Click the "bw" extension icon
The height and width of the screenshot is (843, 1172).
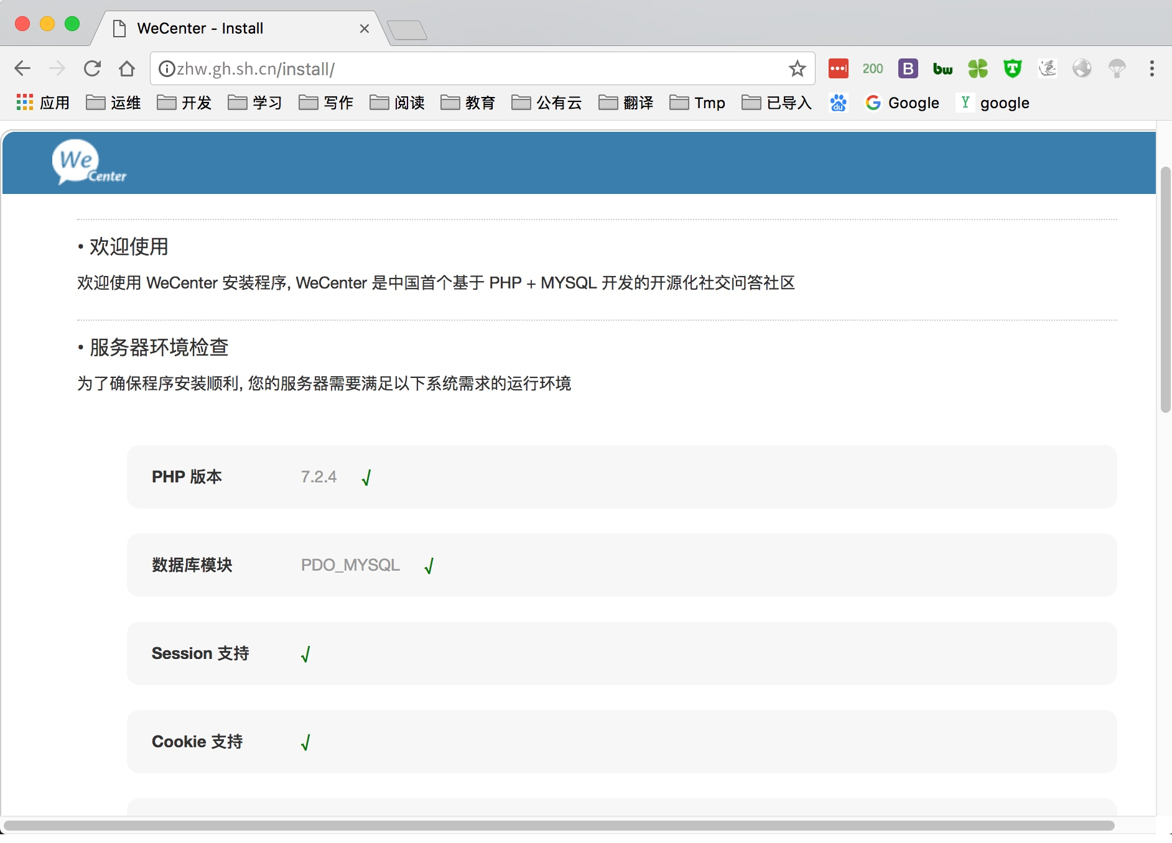click(942, 68)
